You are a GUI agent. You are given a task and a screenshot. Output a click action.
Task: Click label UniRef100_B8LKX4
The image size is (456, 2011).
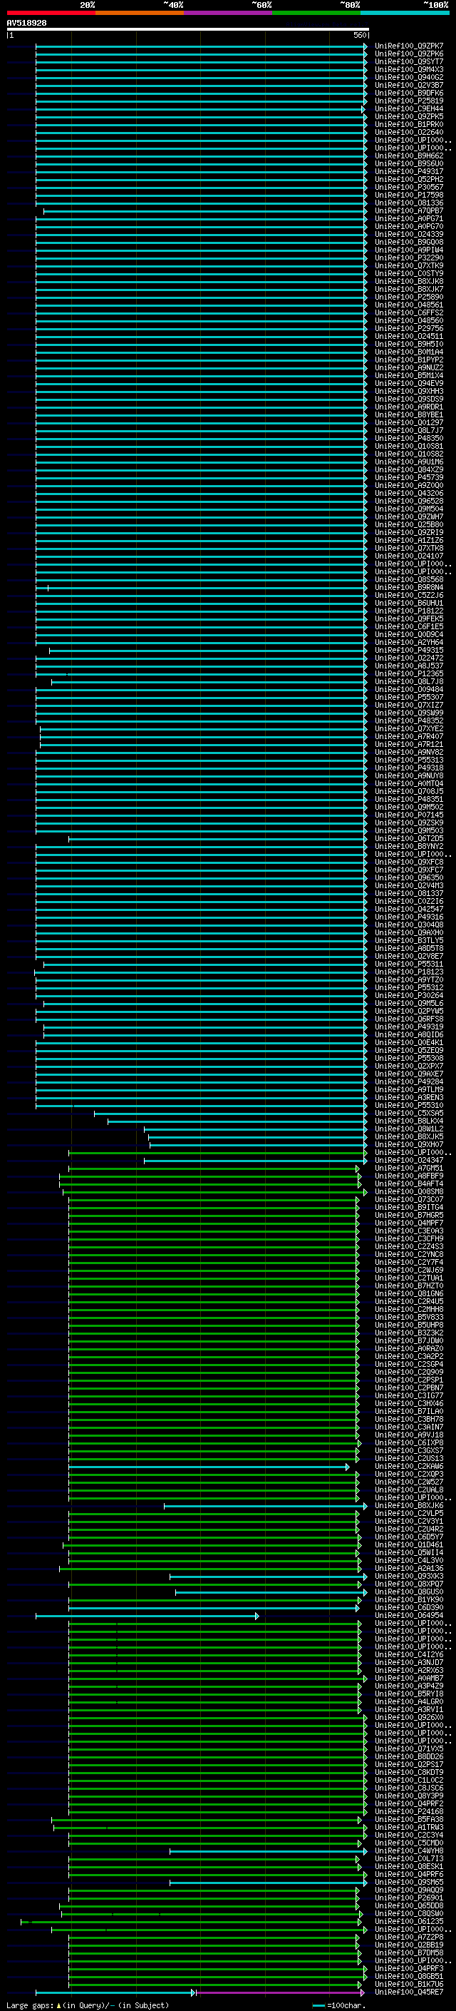(409, 1121)
